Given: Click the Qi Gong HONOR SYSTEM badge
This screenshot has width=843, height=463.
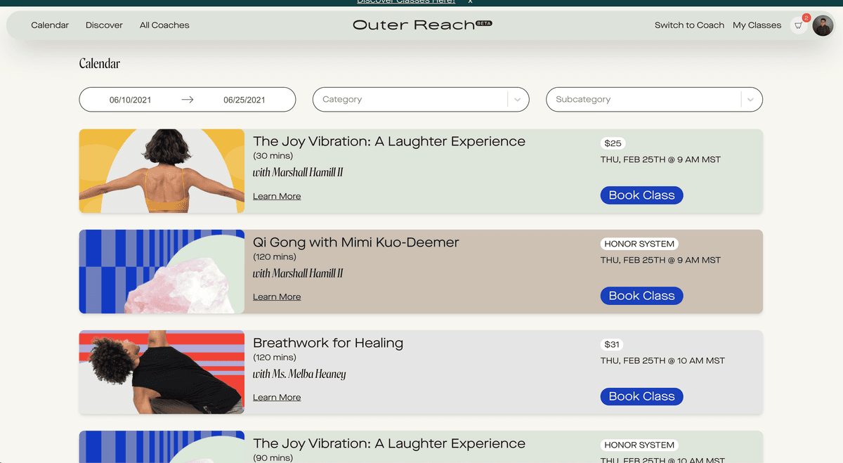Looking at the screenshot, I should point(639,244).
